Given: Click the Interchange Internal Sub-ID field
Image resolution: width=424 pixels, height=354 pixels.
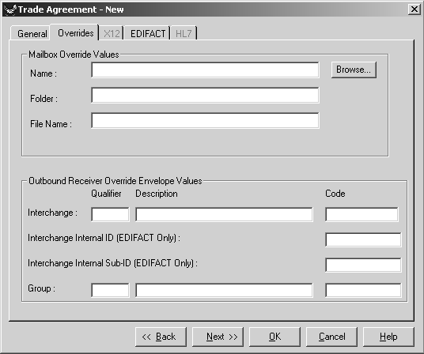Looking at the screenshot, I should [363, 265].
